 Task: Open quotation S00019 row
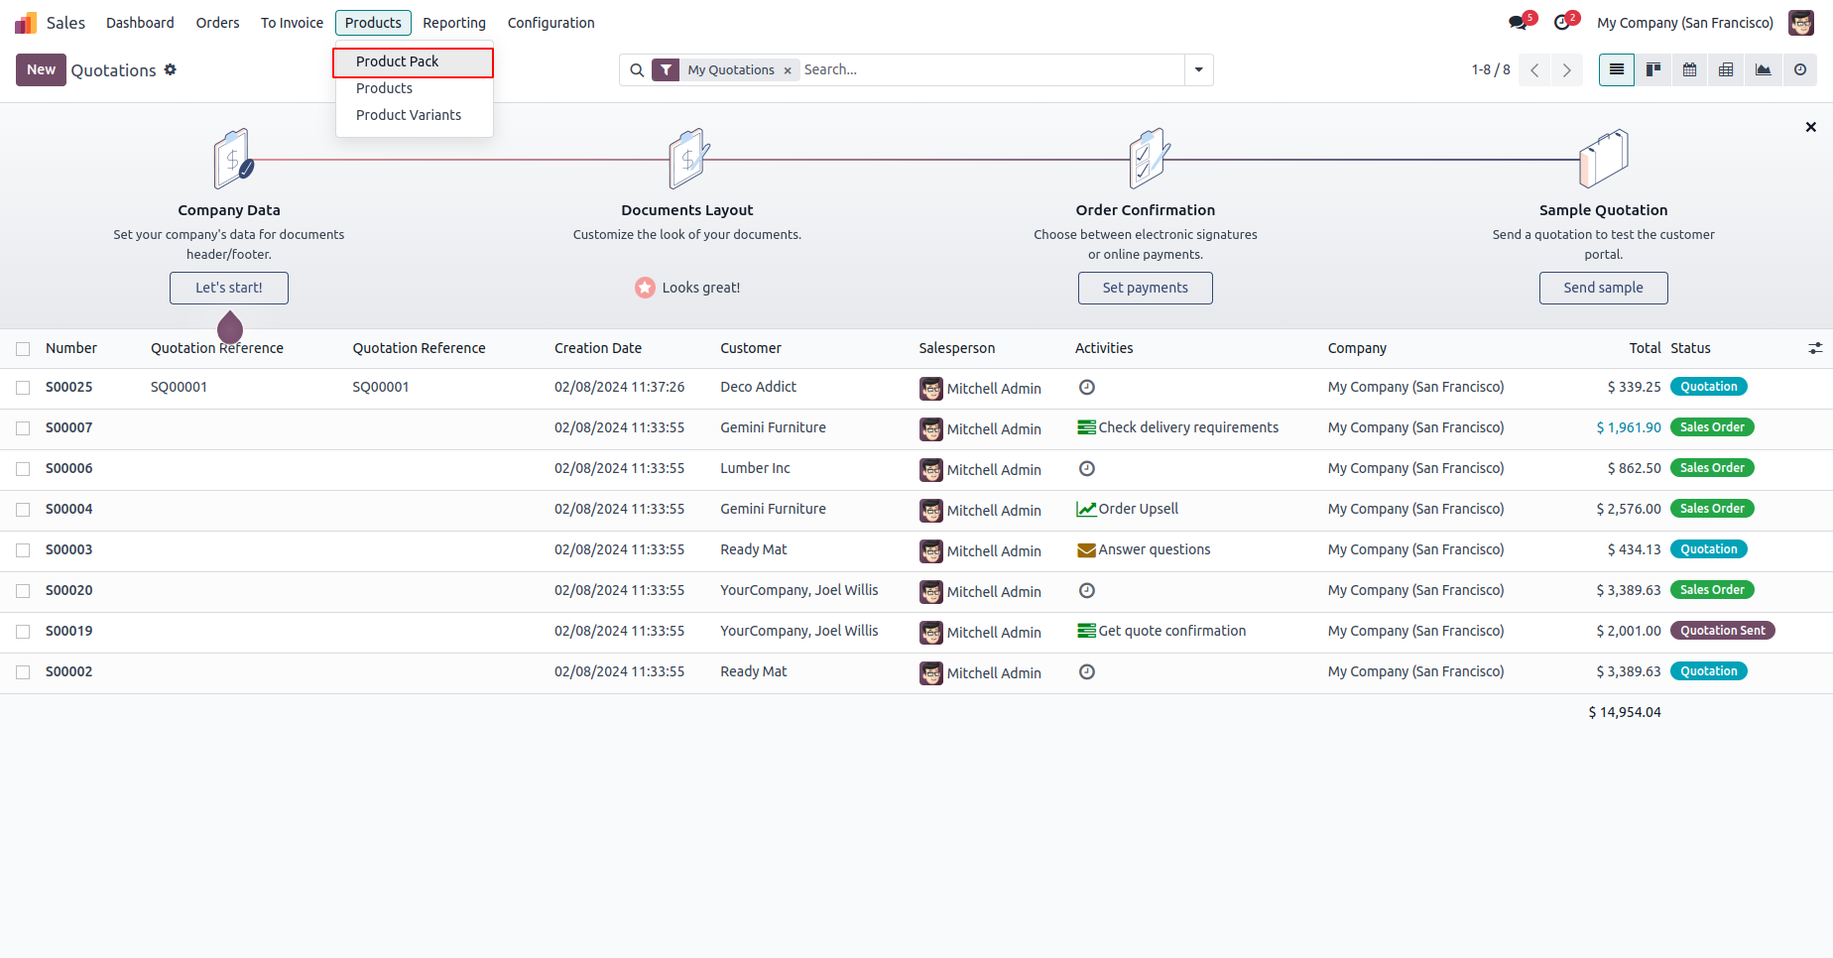tap(916, 632)
